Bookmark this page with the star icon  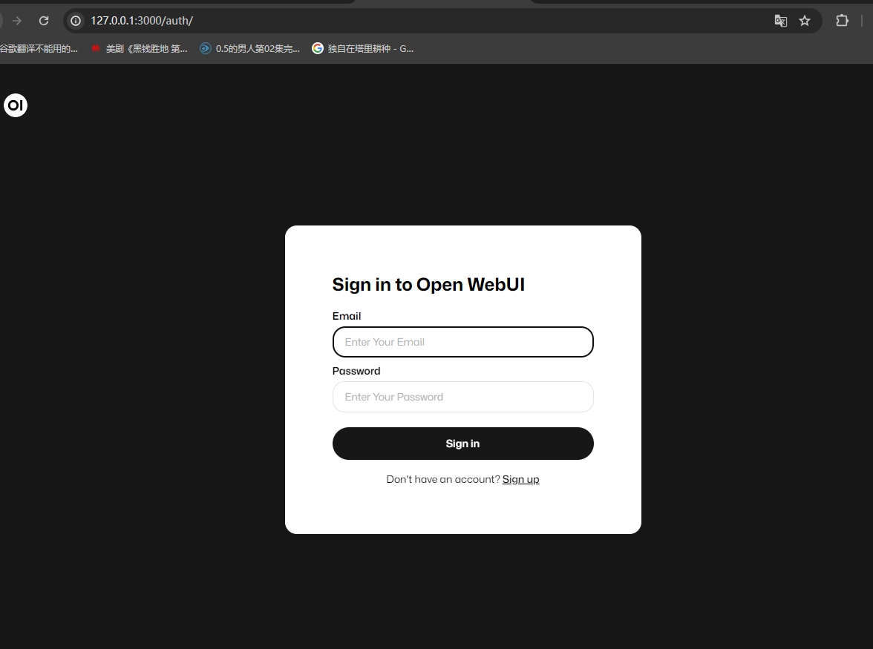tap(805, 21)
